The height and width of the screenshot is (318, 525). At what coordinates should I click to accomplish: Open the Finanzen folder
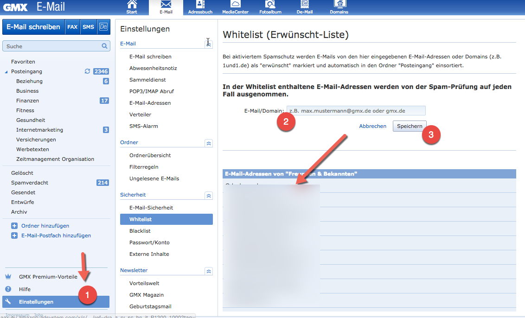pos(27,101)
